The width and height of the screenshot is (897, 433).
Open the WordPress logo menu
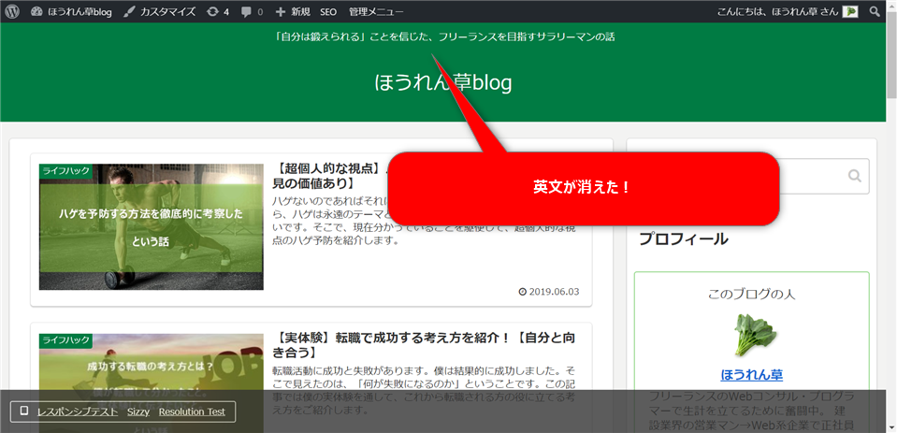point(12,11)
